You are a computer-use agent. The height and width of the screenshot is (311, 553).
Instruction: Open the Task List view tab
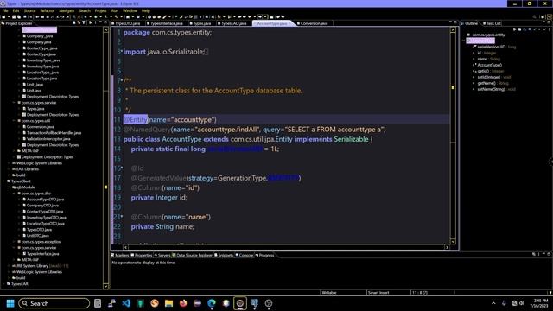(493, 23)
